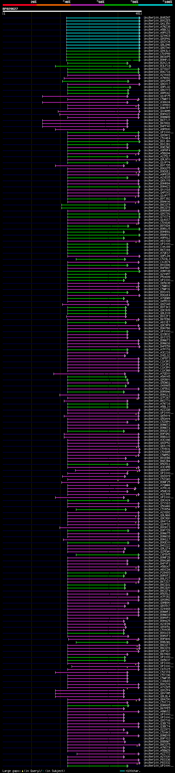Open hit UniRef100_Q41350

coord(157,24)
